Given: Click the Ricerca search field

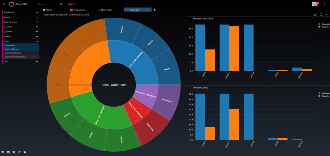Looking at the screenshot, I should pyautogui.click(x=48, y=4).
